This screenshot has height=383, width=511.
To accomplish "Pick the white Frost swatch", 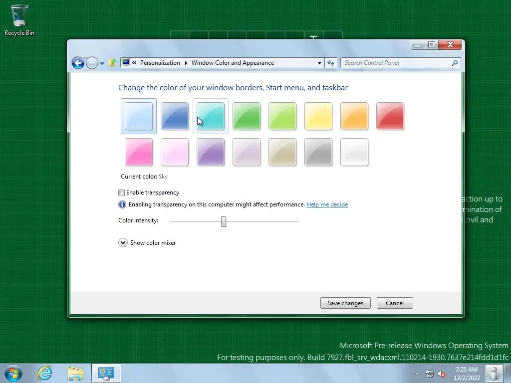I will [354, 152].
